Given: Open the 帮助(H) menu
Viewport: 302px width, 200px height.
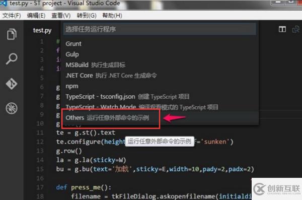Looking at the screenshot, I should [x=112, y=16].
